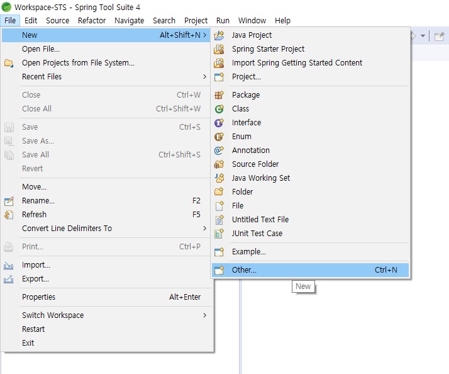Open the Refactor menu
The height and width of the screenshot is (374, 449).
click(x=92, y=21)
